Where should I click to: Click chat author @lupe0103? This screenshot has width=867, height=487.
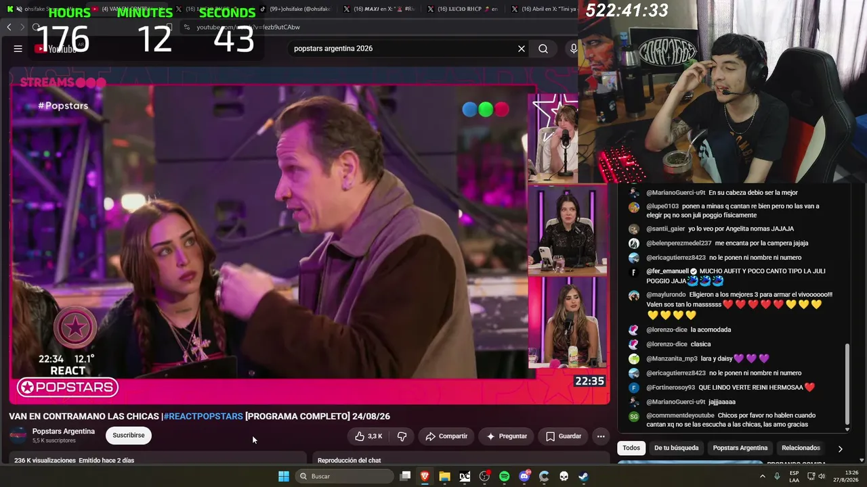click(662, 206)
